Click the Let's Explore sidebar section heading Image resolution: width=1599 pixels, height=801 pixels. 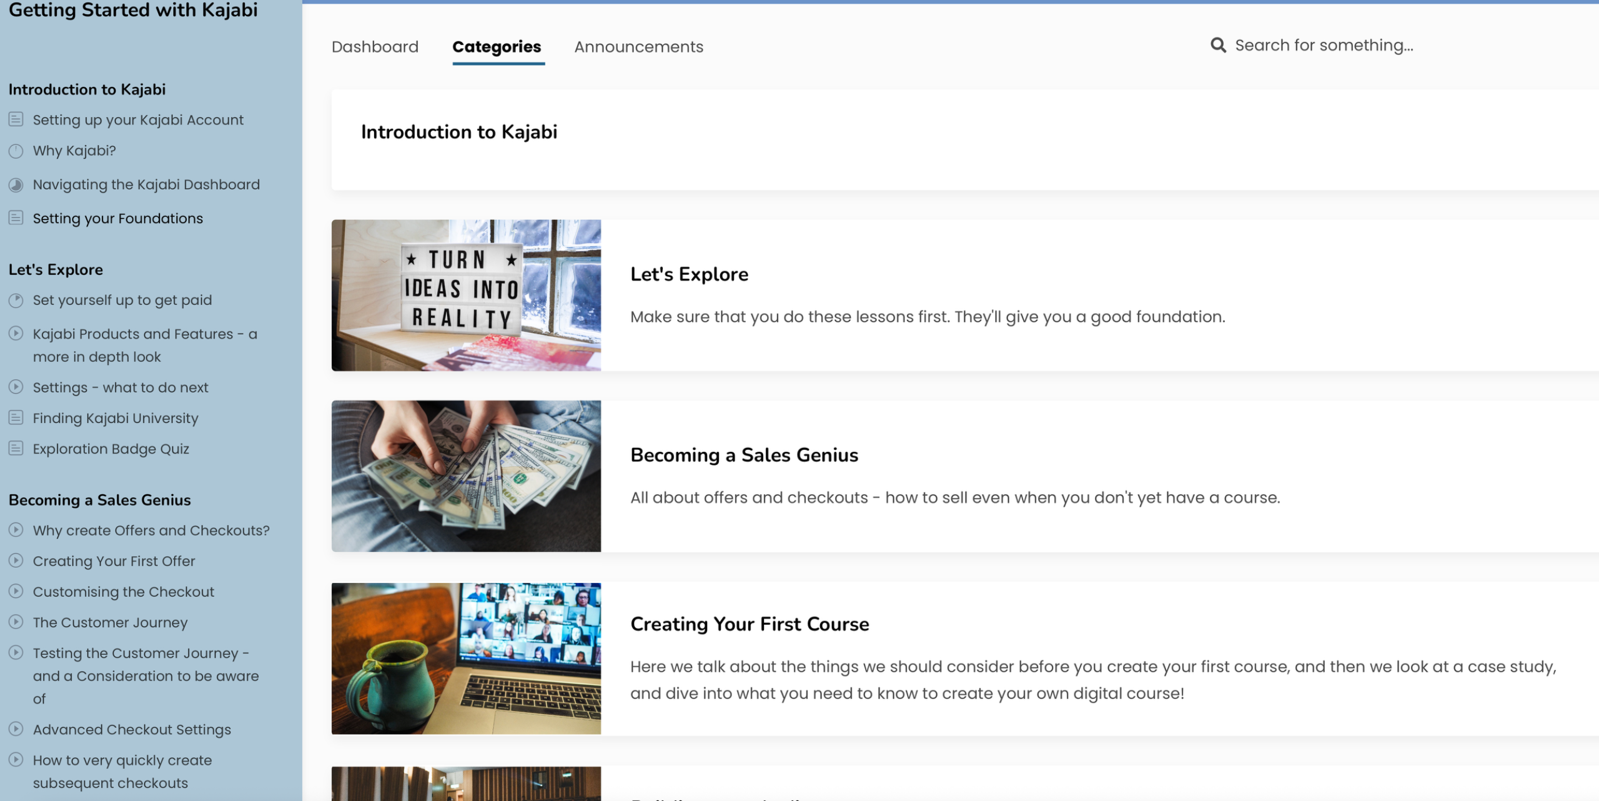click(56, 270)
